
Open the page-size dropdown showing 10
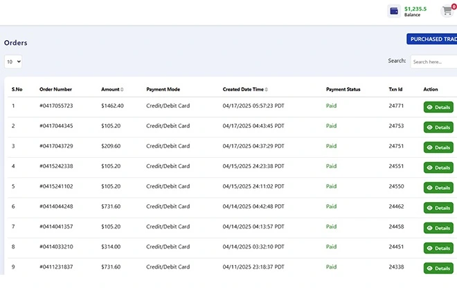(x=13, y=62)
